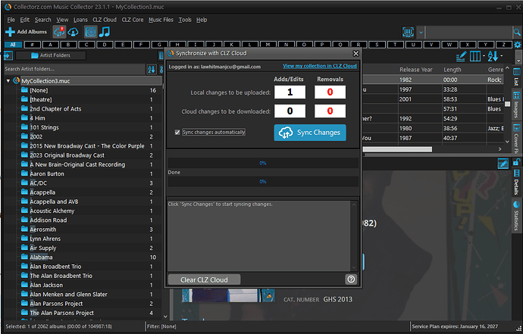This screenshot has height=334, width=523.
Task: Click the cloud account toolbar icon
Action: (x=73, y=32)
